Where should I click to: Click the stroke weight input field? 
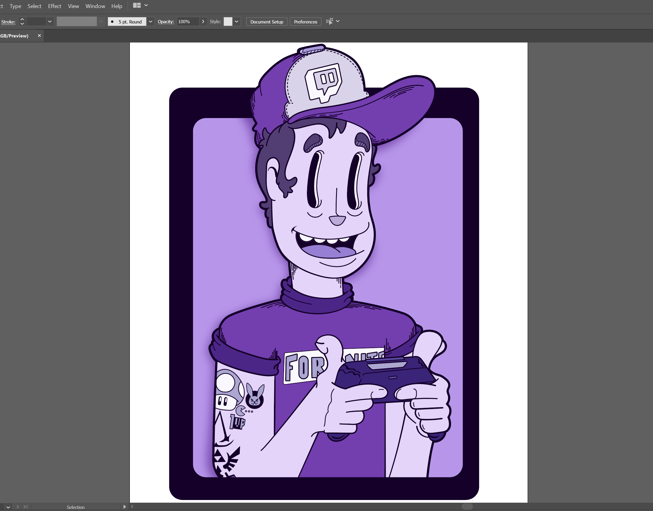36,21
